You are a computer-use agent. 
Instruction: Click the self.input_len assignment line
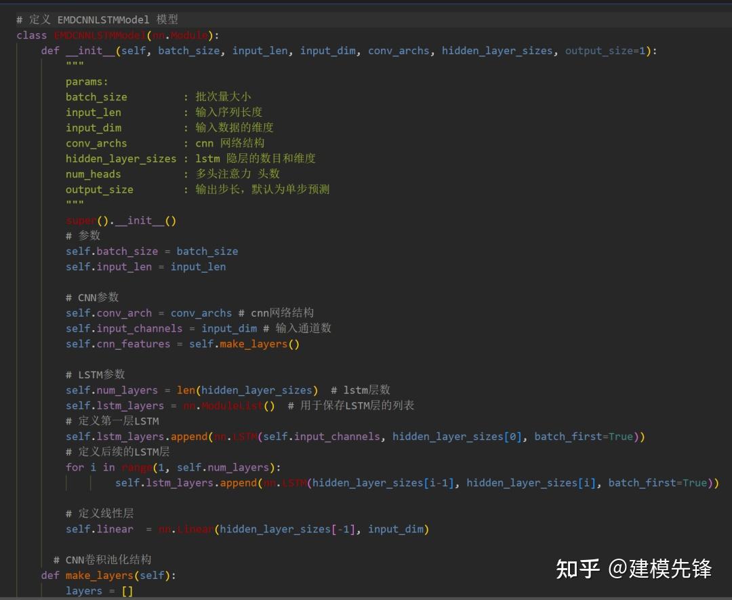(x=146, y=266)
